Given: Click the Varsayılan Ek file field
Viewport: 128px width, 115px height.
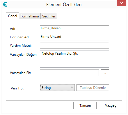Looking at the screenshot, I should coord(69,73).
